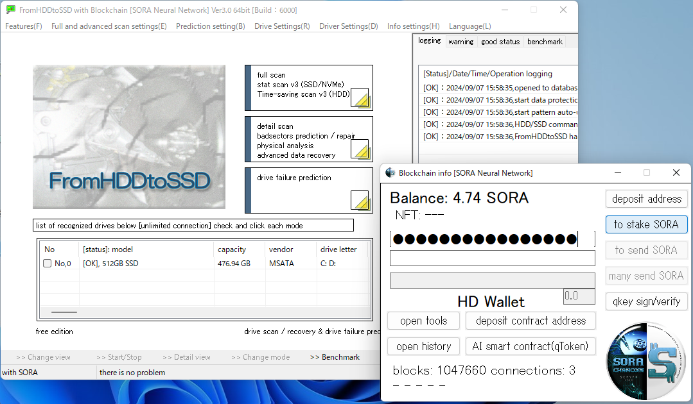Select the full scan mode box
The width and height of the screenshot is (693, 404).
309,88
